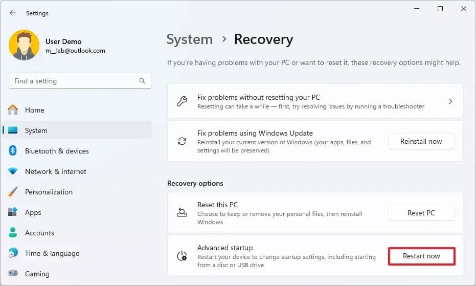Open the user profile avatar

pos(24,45)
